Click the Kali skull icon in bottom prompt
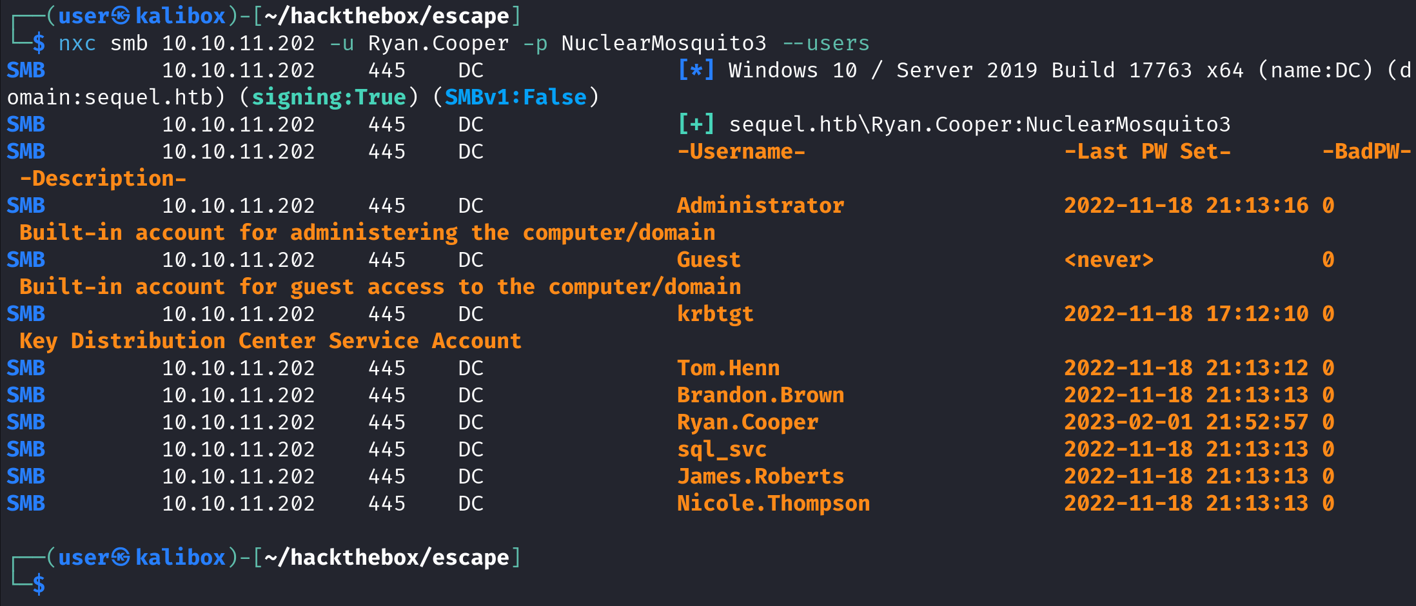1416x606 pixels. click(x=121, y=557)
